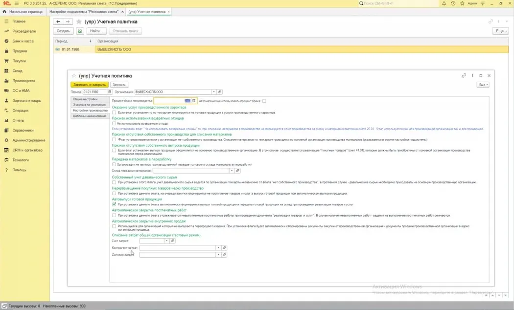Switch to Значения по умолчанию tab
The height and width of the screenshot is (310, 514).
(90, 105)
